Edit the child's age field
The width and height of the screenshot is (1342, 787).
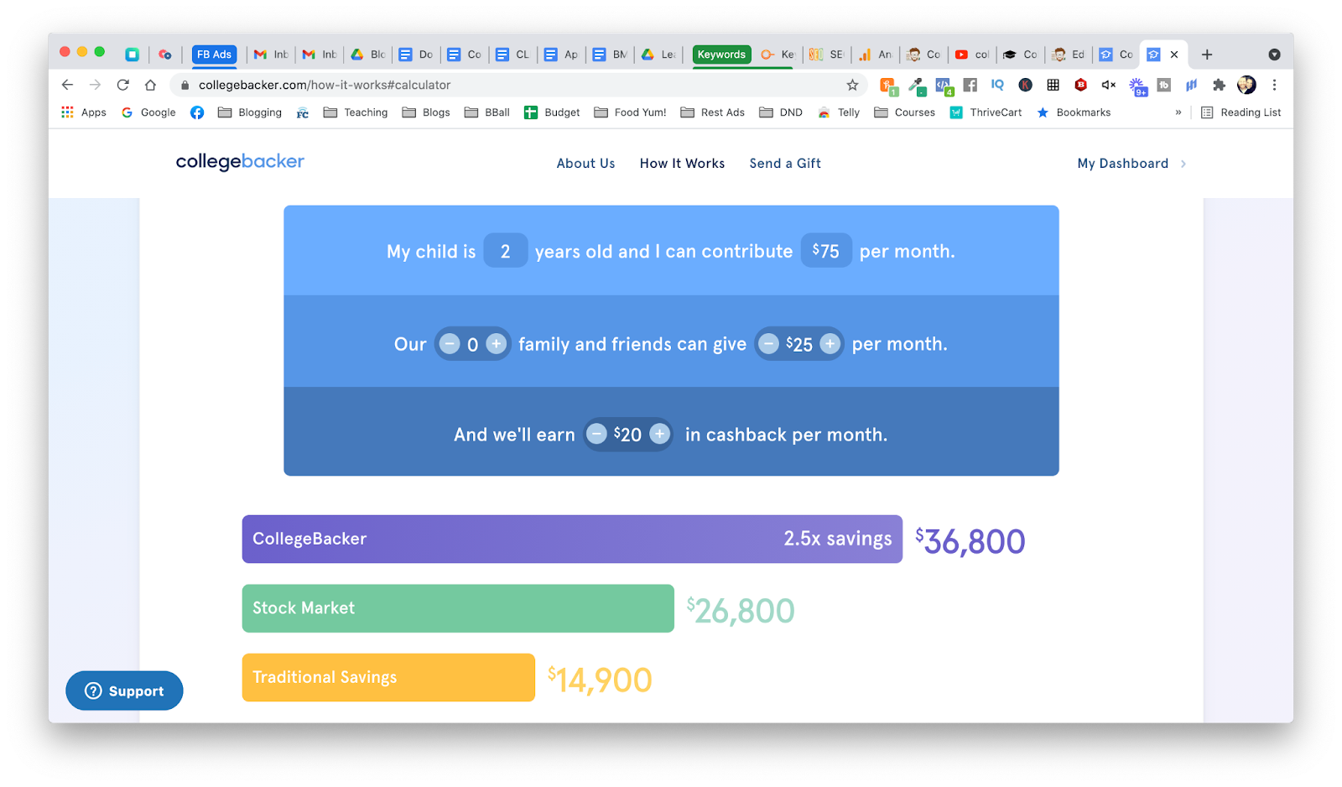pyautogui.click(x=506, y=251)
